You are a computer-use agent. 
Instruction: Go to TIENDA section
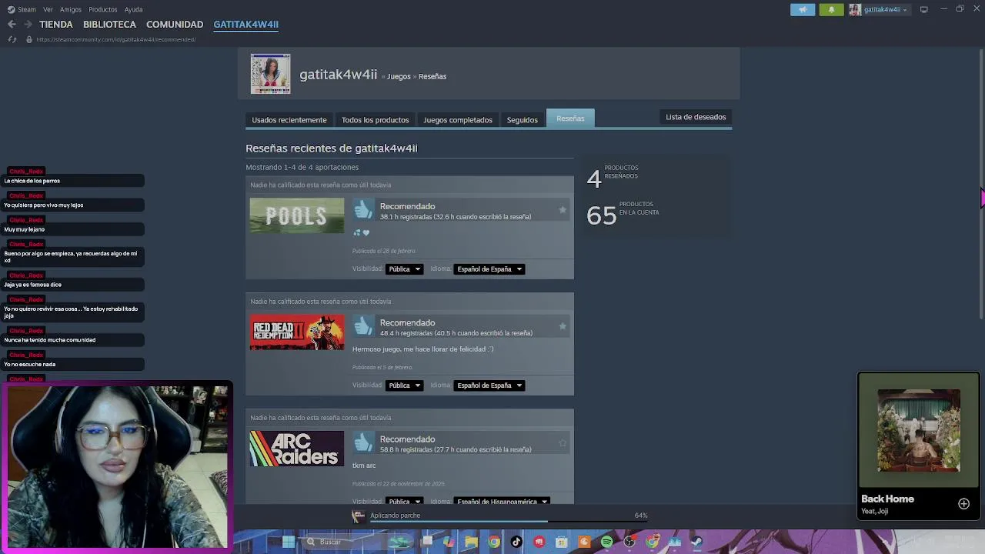(56, 25)
